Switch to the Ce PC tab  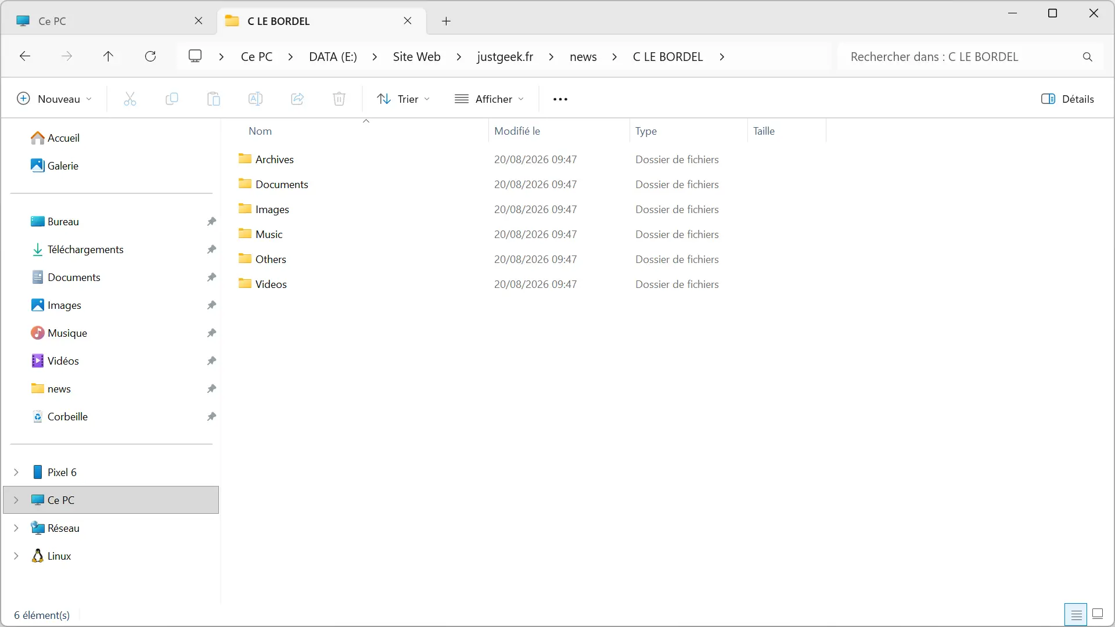point(109,21)
